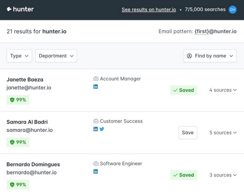Image resolution: width=244 pixels, height=192 pixels.
Task: Click the Hunter logo in header
Action: pyautogui.click(x=20, y=10)
